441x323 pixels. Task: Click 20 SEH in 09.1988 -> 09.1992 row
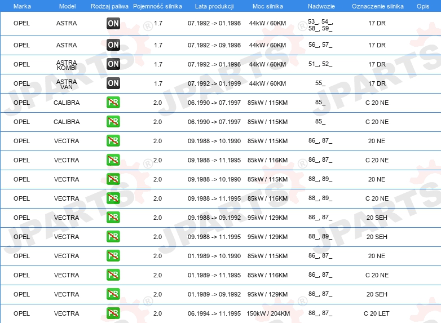(x=377, y=218)
